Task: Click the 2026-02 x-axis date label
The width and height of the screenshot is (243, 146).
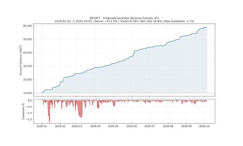Action: point(60,126)
